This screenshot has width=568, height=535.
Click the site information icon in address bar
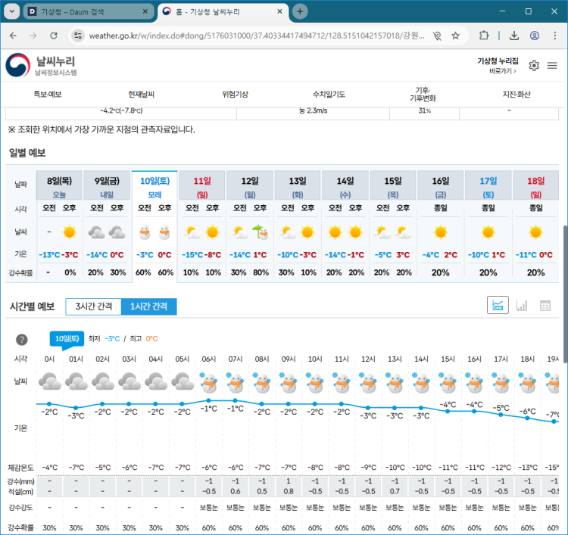coord(77,36)
